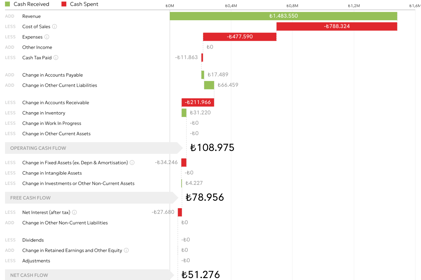Click the red Cost of Sales bar
Viewport: 421px width, 280px height.
[x=337, y=27]
